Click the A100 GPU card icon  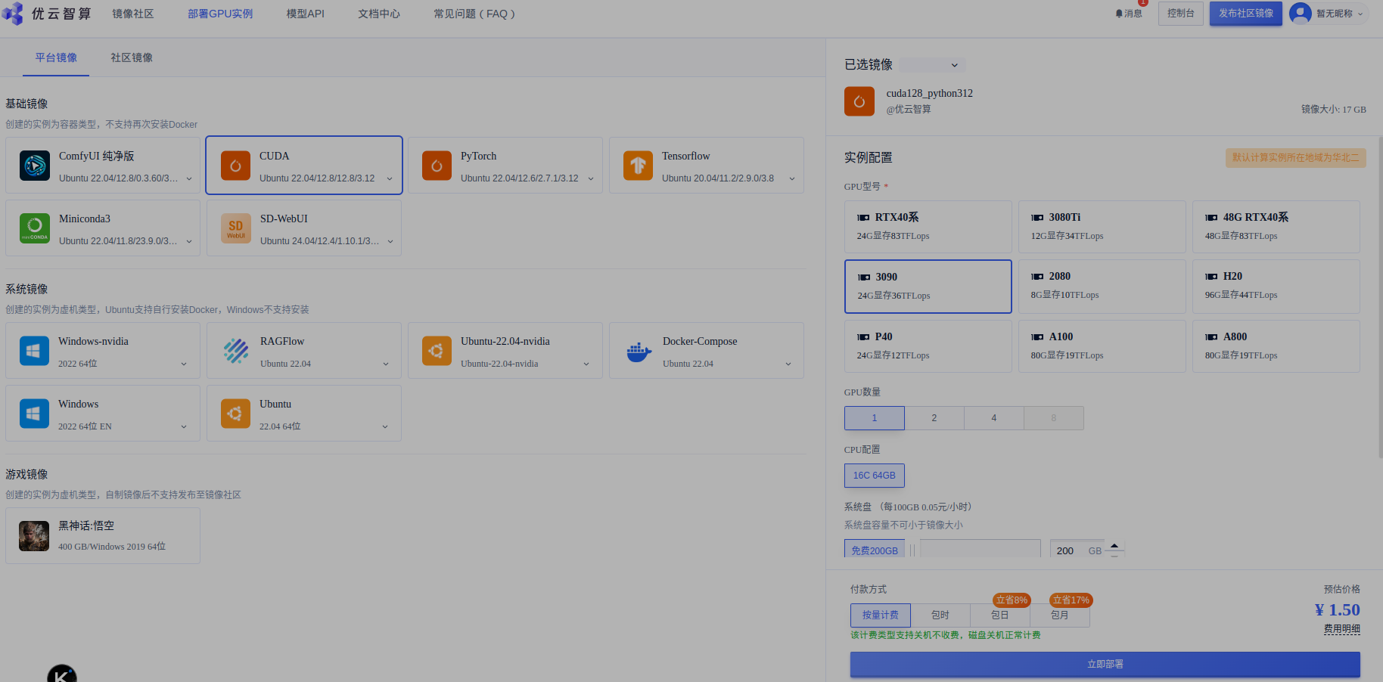pyautogui.click(x=1037, y=337)
